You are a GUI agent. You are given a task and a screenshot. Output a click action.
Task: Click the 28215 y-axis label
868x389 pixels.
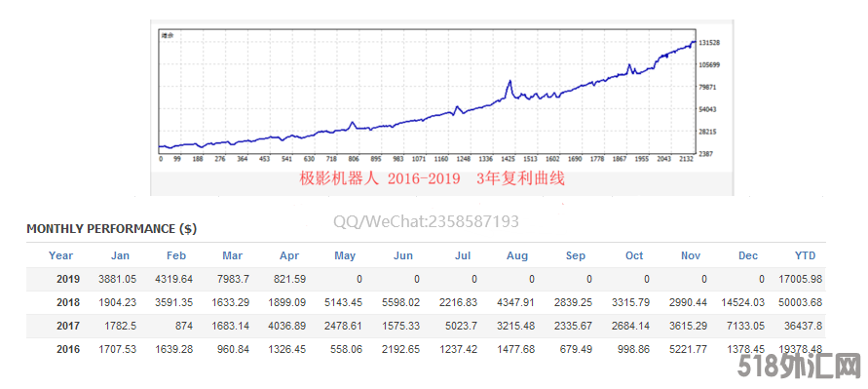click(x=707, y=131)
